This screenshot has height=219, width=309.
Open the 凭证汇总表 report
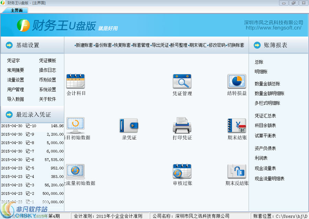265,116
